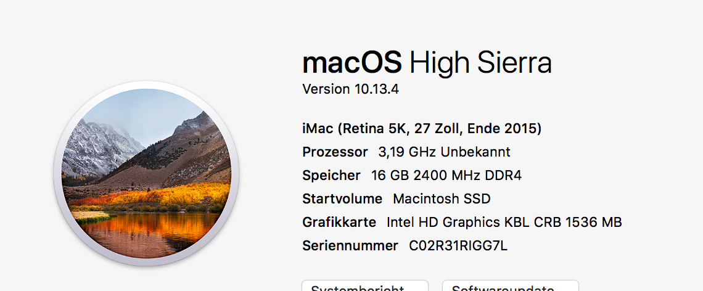Click the Grafikkarte label

[339, 222]
